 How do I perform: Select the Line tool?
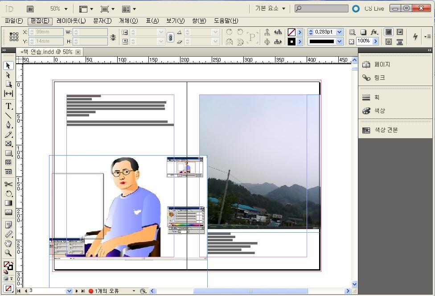[x=8, y=115]
